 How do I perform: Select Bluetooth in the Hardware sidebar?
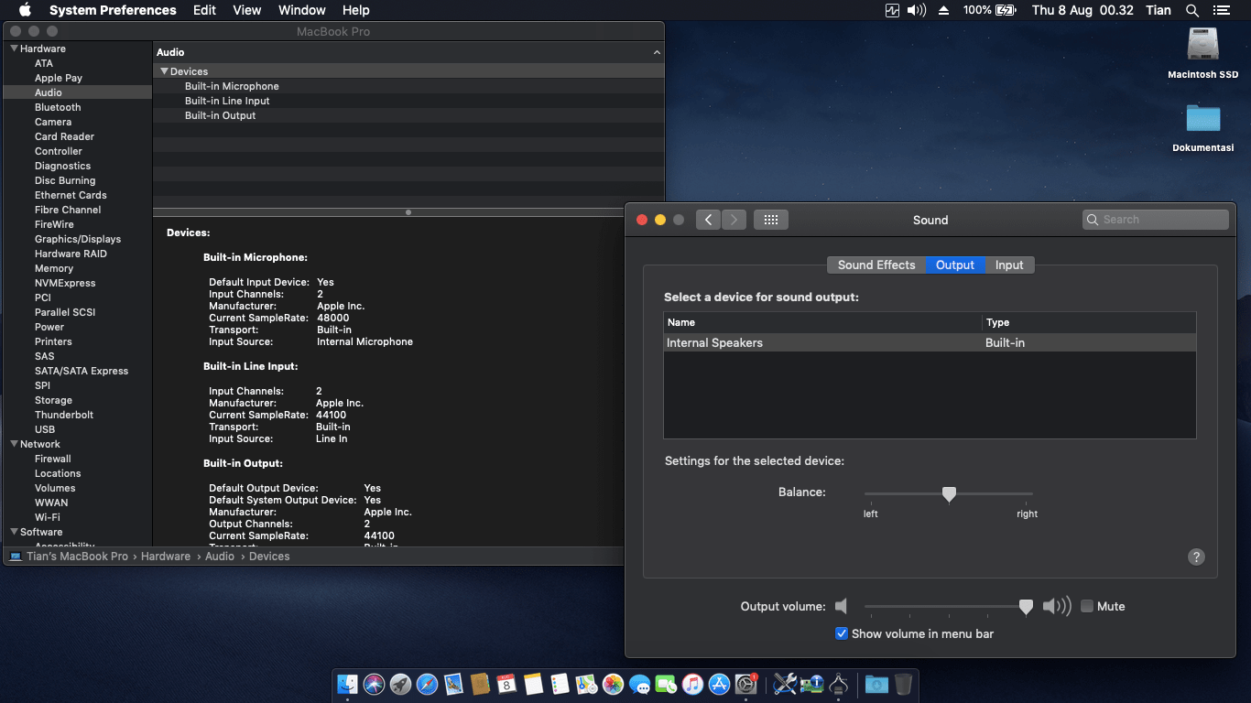click(x=58, y=107)
